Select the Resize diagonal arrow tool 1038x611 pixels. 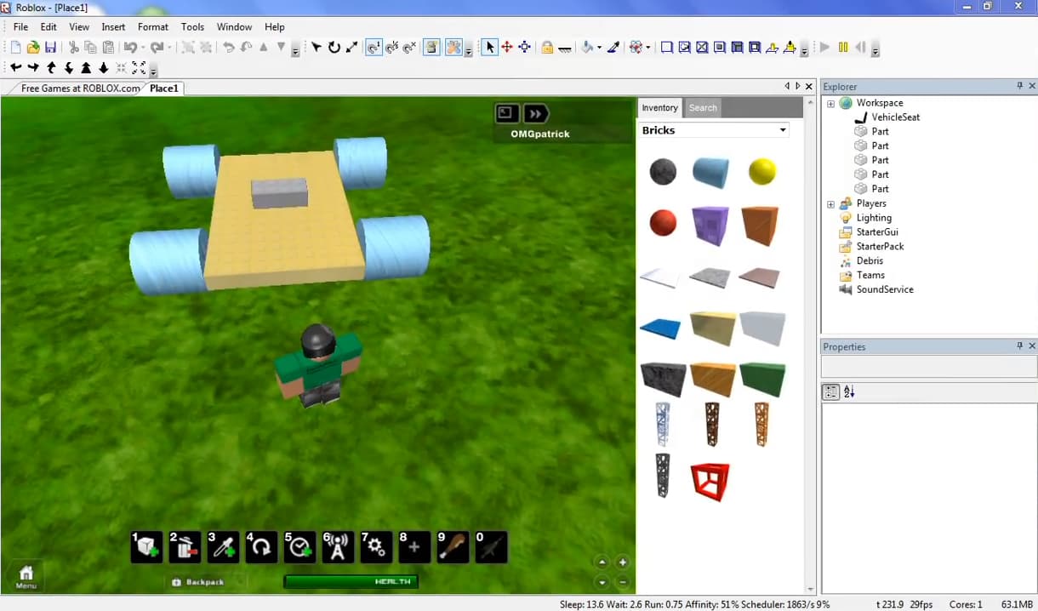tap(351, 48)
